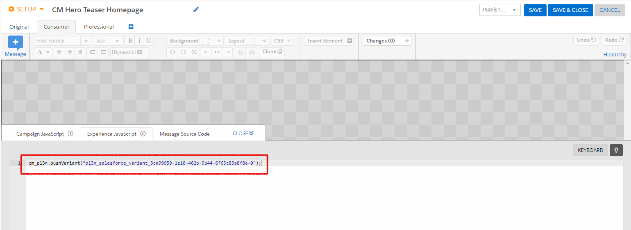Click the upload tray arrow icon
Image resolution: width=631 pixels, height=230 pixels.
241,52
